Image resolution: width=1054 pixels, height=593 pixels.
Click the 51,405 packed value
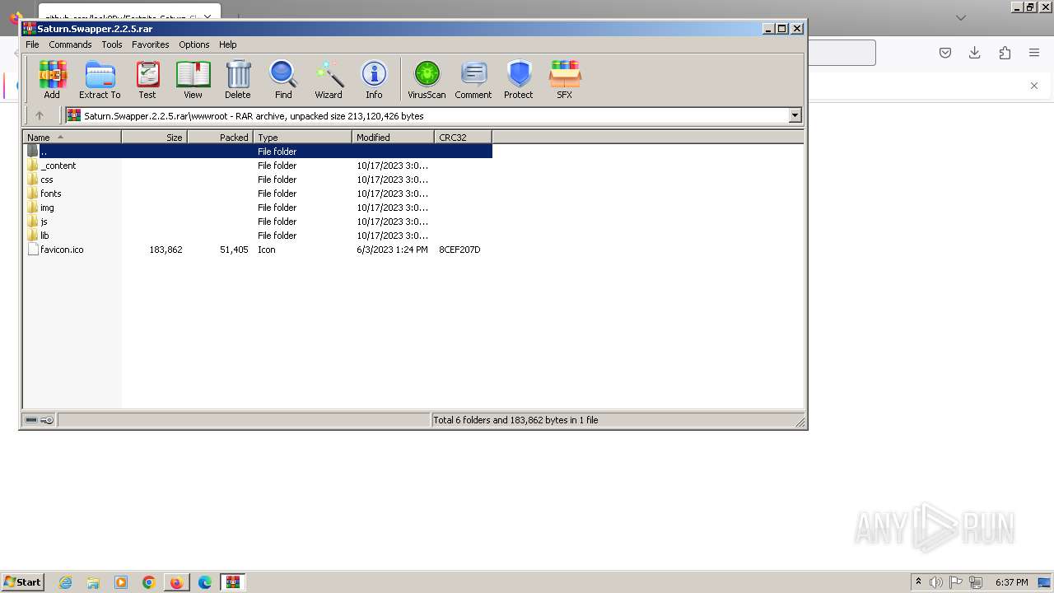point(234,250)
